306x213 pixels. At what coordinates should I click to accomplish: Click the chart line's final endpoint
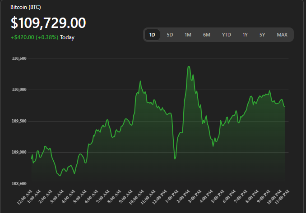[284, 106]
